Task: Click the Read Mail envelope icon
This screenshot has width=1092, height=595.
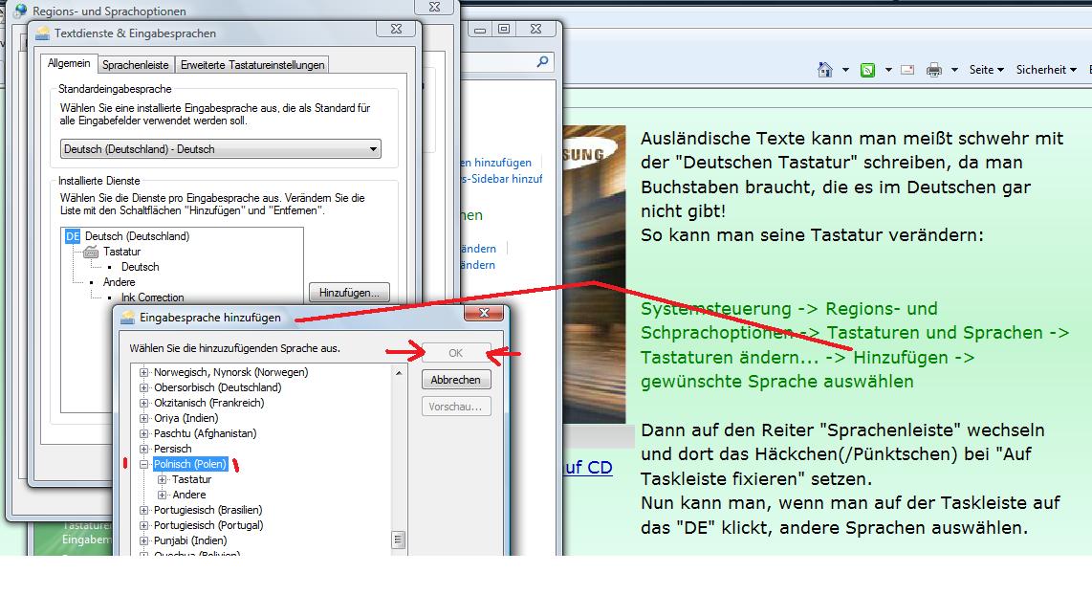Action: point(906,70)
